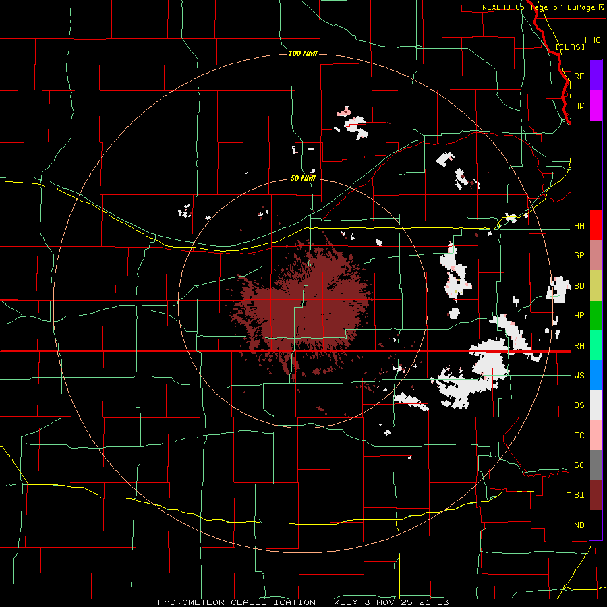Click the RF legend label
The height and width of the screenshot is (607, 607).
(x=579, y=76)
